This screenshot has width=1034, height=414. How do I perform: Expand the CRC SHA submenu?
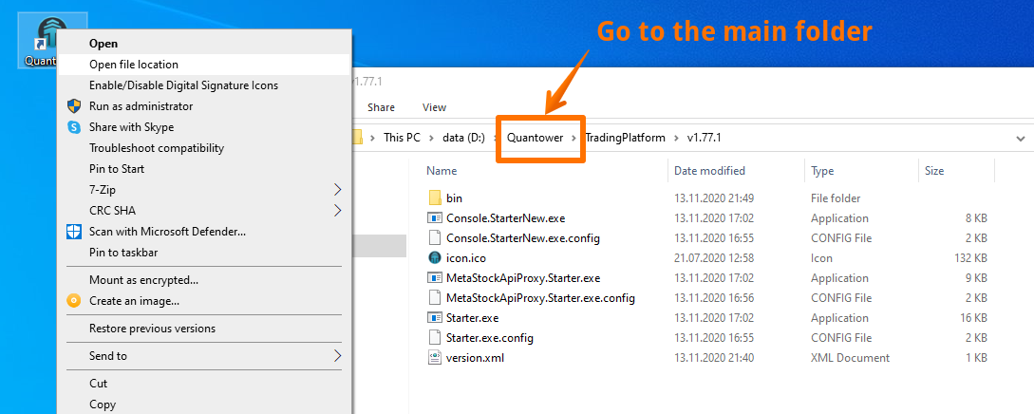click(x=337, y=211)
